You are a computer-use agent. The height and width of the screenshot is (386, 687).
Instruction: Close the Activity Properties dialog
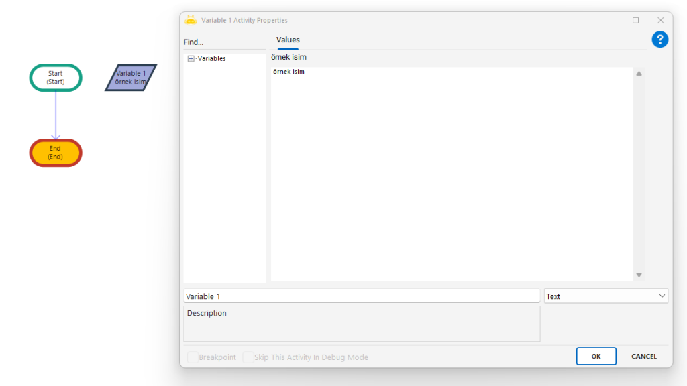[660, 20]
